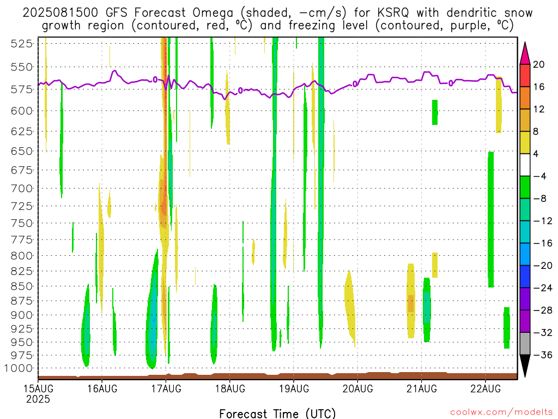Image resolution: width=558 pixels, height=419 pixels.
Task: Click the 1000 pressure level label
Action: click(x=19, y=368)
